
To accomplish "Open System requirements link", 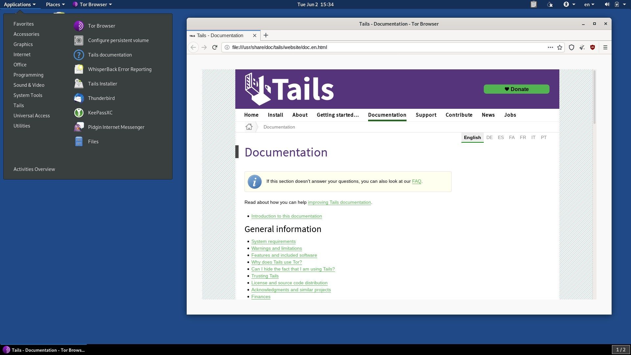I will point(273,242).
